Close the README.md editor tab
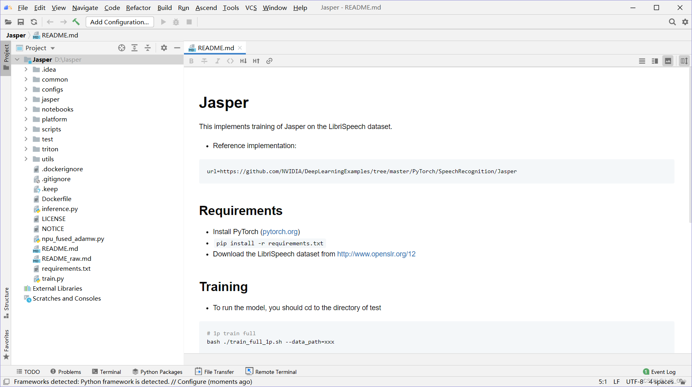This screenshot has height=387, width=692. tap(240, 48)
